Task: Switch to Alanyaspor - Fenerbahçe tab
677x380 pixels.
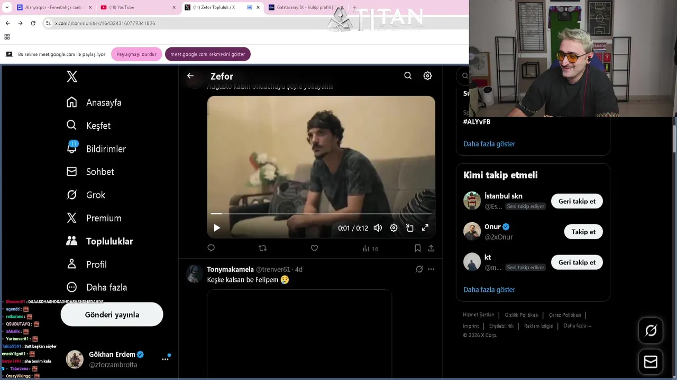Action: 54,7
